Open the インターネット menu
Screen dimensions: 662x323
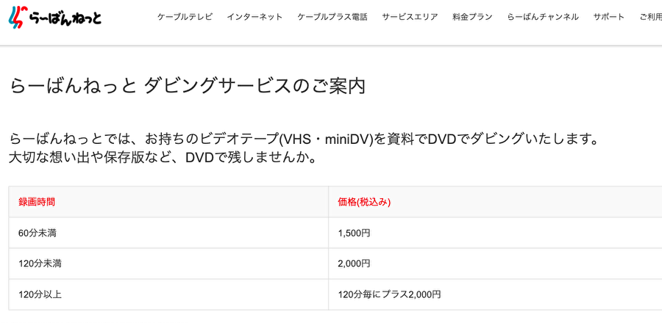click(255, 17)
